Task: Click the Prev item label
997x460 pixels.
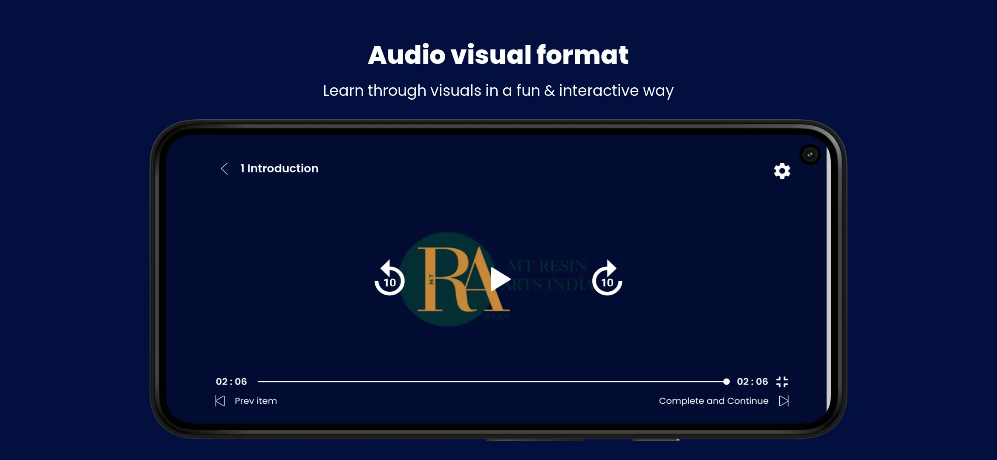Action: 256,401
